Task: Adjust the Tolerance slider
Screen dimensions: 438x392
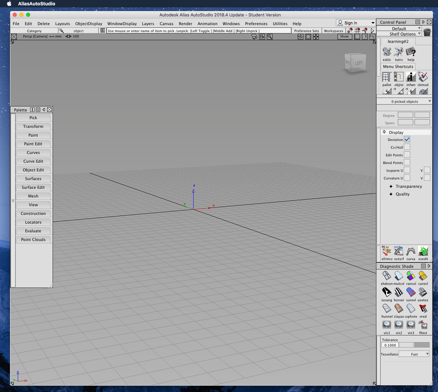Action: (414, 345)
